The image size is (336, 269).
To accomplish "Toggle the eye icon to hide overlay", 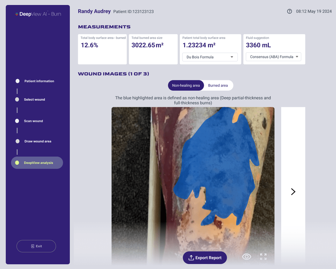I will tap(246, 257).
